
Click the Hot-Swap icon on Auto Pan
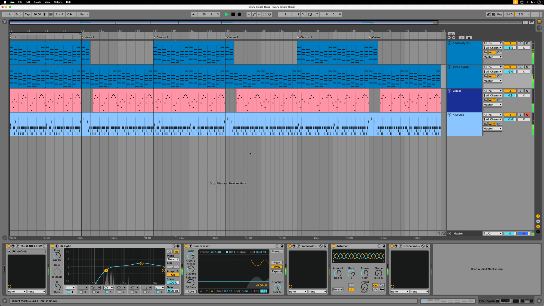point(379,246)
